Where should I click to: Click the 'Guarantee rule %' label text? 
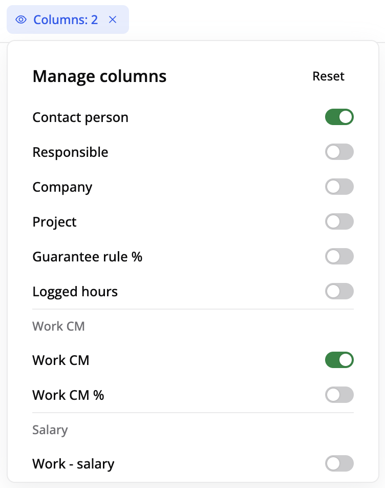(x=88, y=256)
